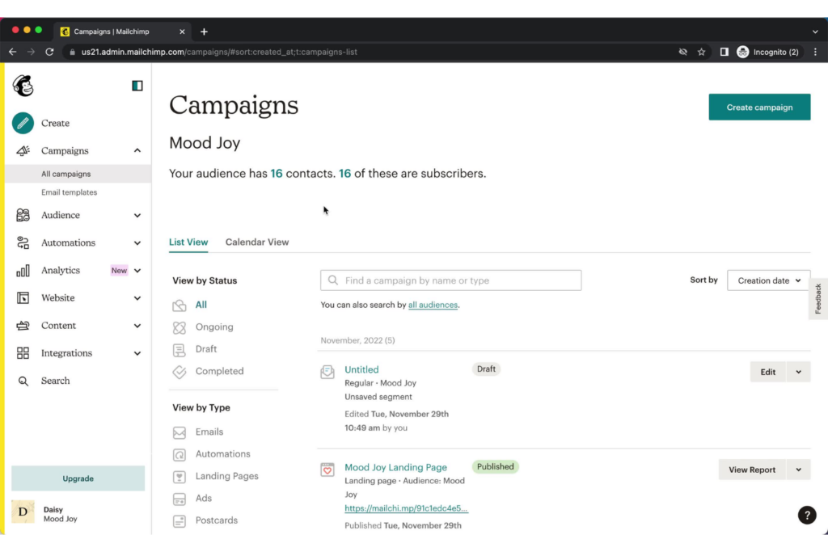
Task: Click the 16 contacts count link
Action: coord(277,174)
